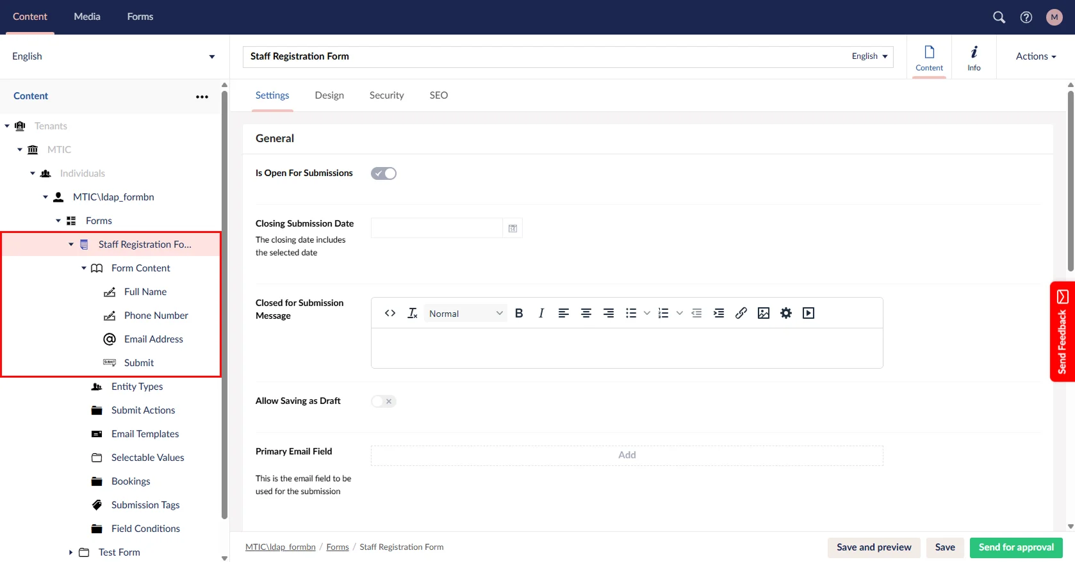Switch to the Design tab
Image resolution: width=1075 pixels, height=562 pixels.
[329, 95]
